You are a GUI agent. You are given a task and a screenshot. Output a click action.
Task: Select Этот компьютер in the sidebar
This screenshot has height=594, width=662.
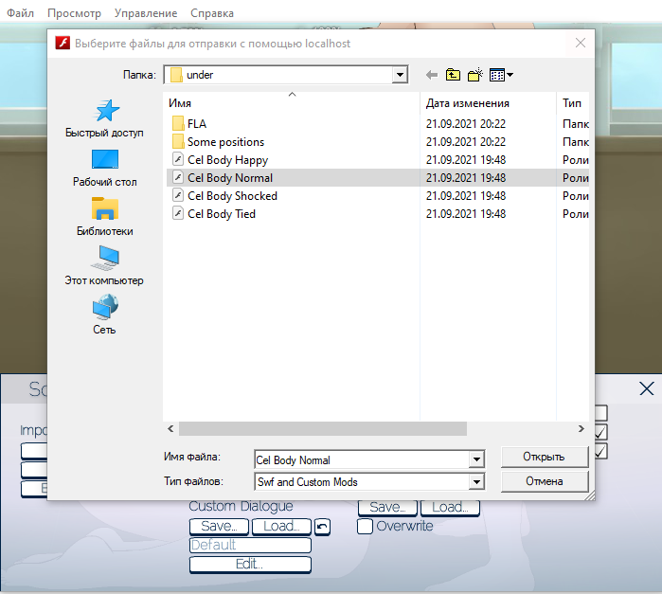click(104, 265)
